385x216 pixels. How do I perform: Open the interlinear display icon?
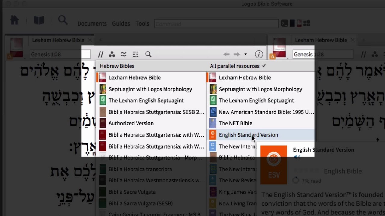point(136,54)
